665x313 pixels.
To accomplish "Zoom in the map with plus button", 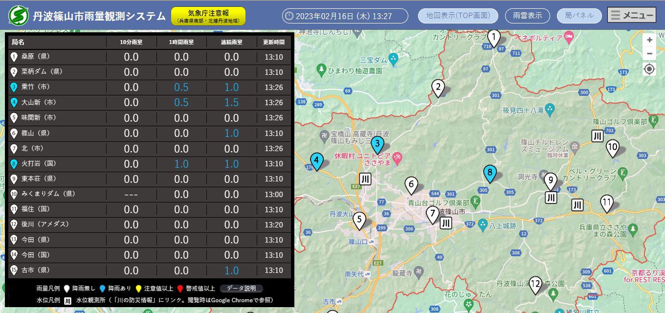I will point(649,40).
